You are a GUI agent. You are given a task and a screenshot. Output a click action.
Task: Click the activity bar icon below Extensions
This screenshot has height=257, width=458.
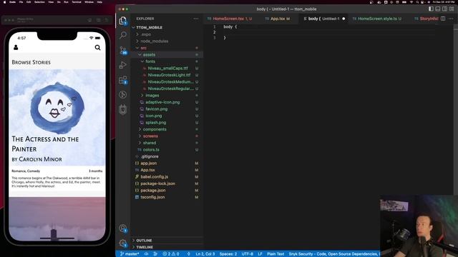point(123,95)
